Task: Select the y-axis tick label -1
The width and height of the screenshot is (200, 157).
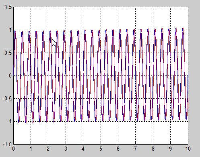Action: [x=9, y=122]
